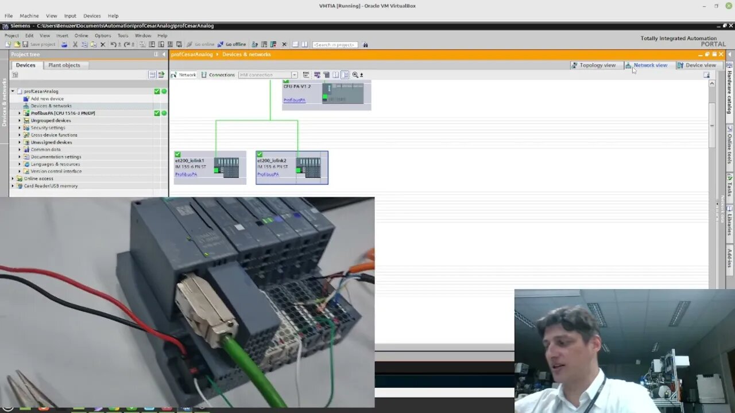Open the Insert menu
The height and width of the screenshot is (413, 735).
62,36
